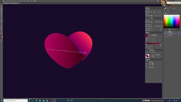This screenshot has width=181, height=102.
Task: Click the Trim pathfinder icon
Action: [149, 16]
